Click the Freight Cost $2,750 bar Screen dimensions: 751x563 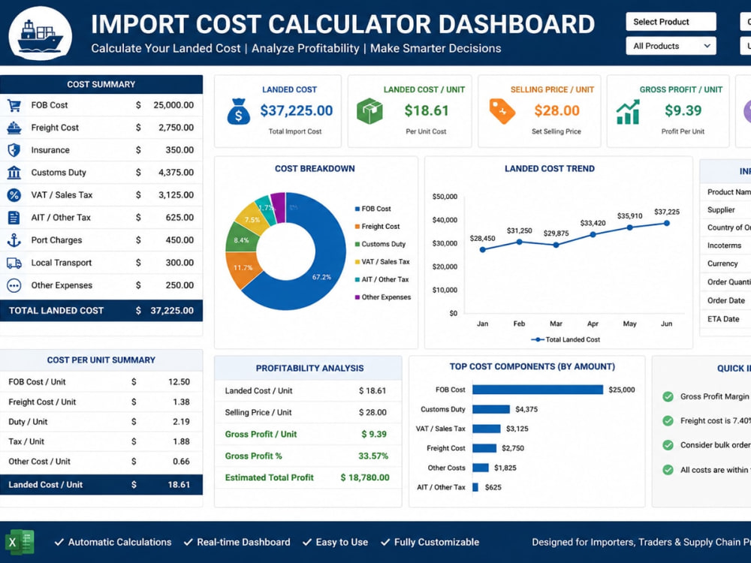click(484, 448)
